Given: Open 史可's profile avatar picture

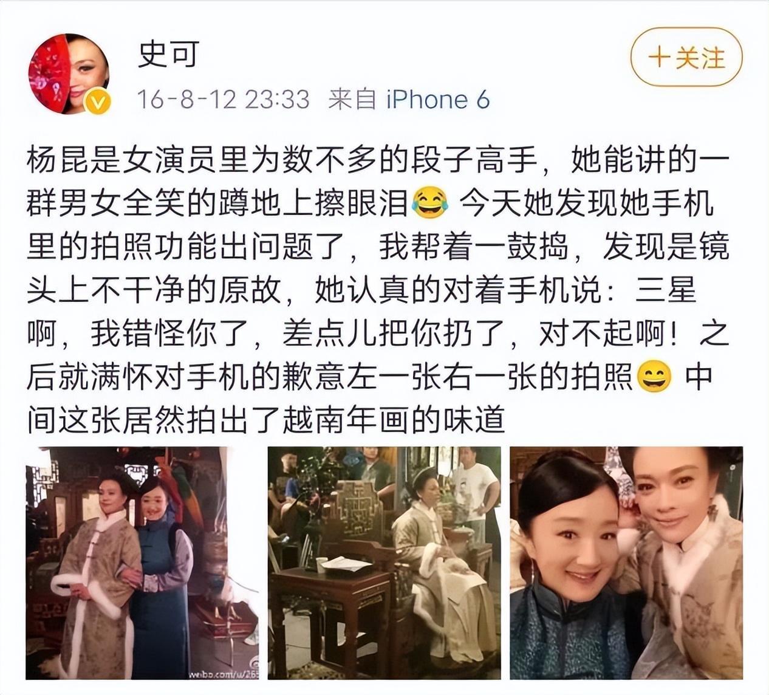Looking at the screenshot, I should tap(69, 74).
